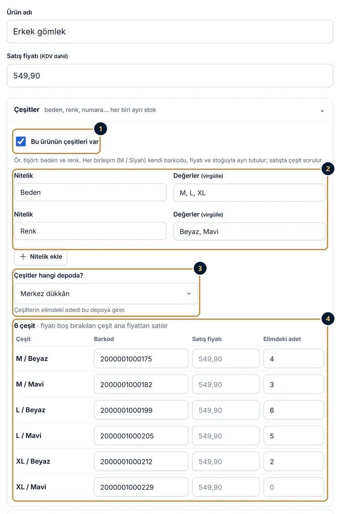Open the Merkez dükkân depot dropdown
The width and height of the screenshot is (340, 514).
tap(106, 294)
